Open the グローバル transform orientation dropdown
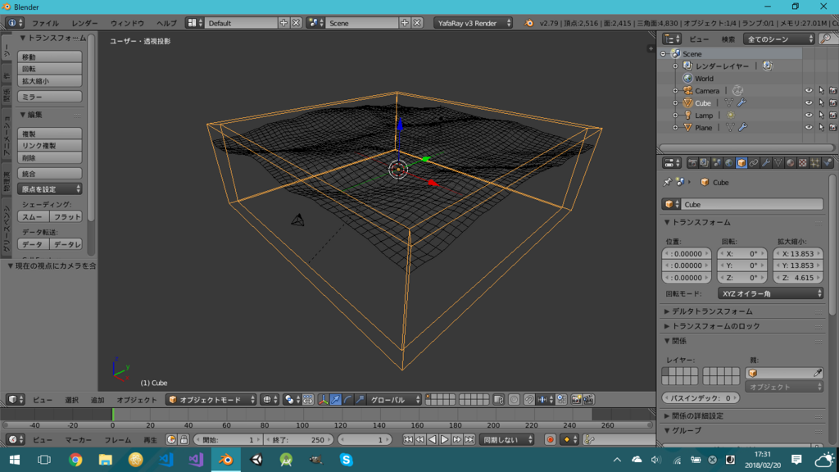 pos(394,400)
